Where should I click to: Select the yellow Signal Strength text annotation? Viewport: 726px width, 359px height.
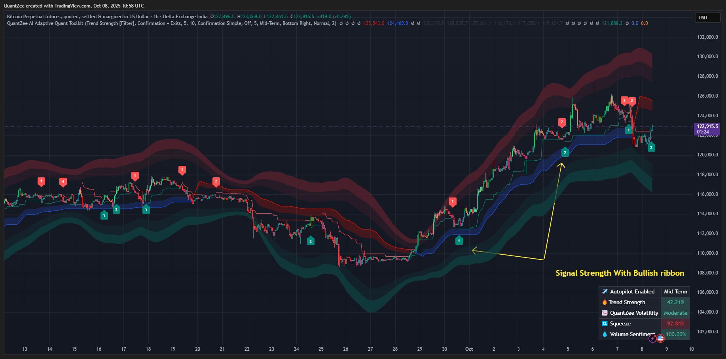click(620, 273)
